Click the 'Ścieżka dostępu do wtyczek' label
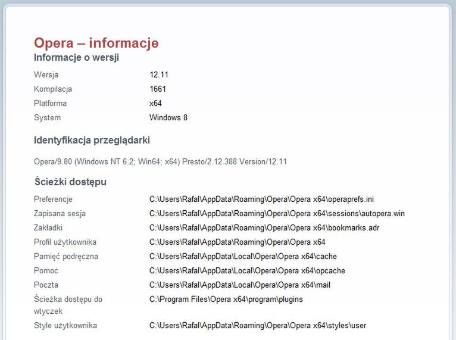 (x=68, y=305)
